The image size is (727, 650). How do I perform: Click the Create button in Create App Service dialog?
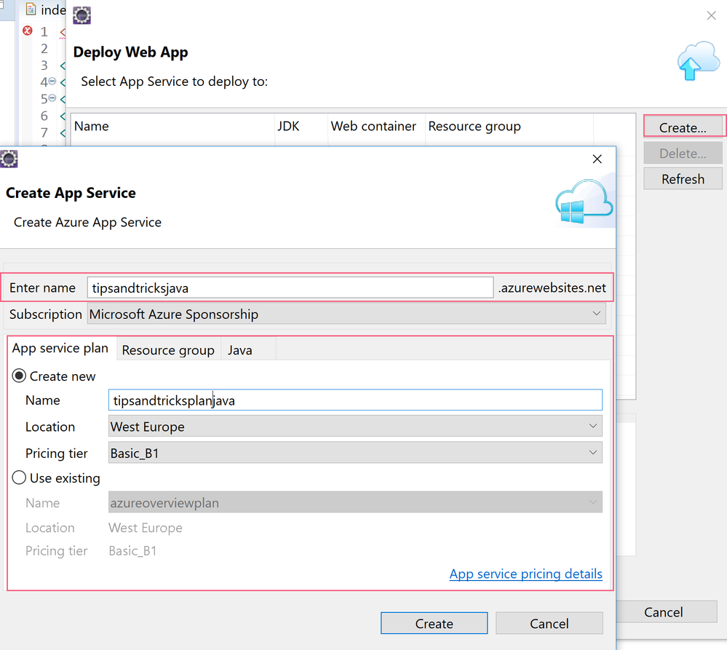[x=434, y=624]
